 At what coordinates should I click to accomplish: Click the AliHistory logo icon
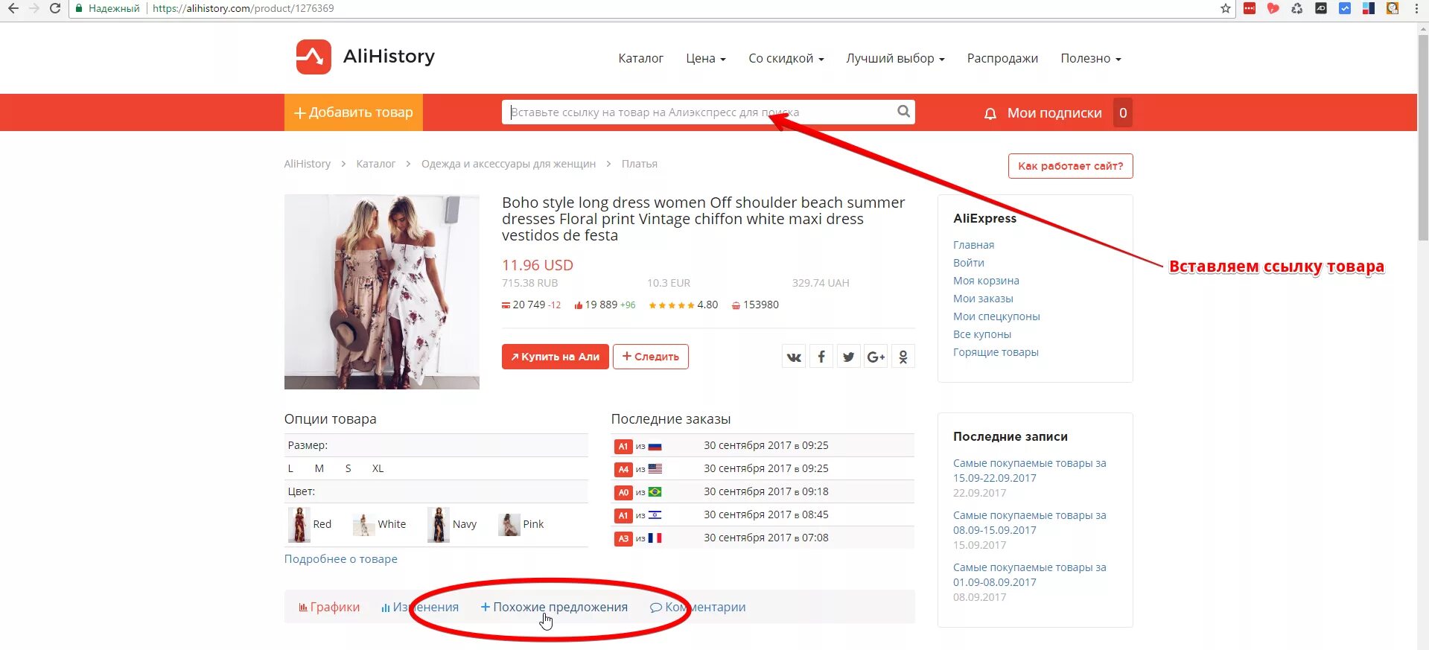pos(314,57)
